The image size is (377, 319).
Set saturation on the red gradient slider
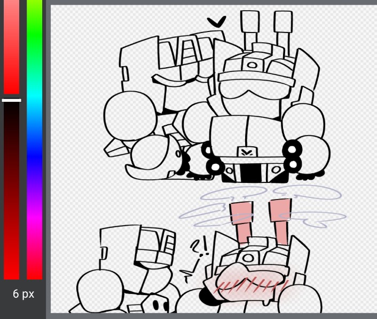[x=12, y=140]
